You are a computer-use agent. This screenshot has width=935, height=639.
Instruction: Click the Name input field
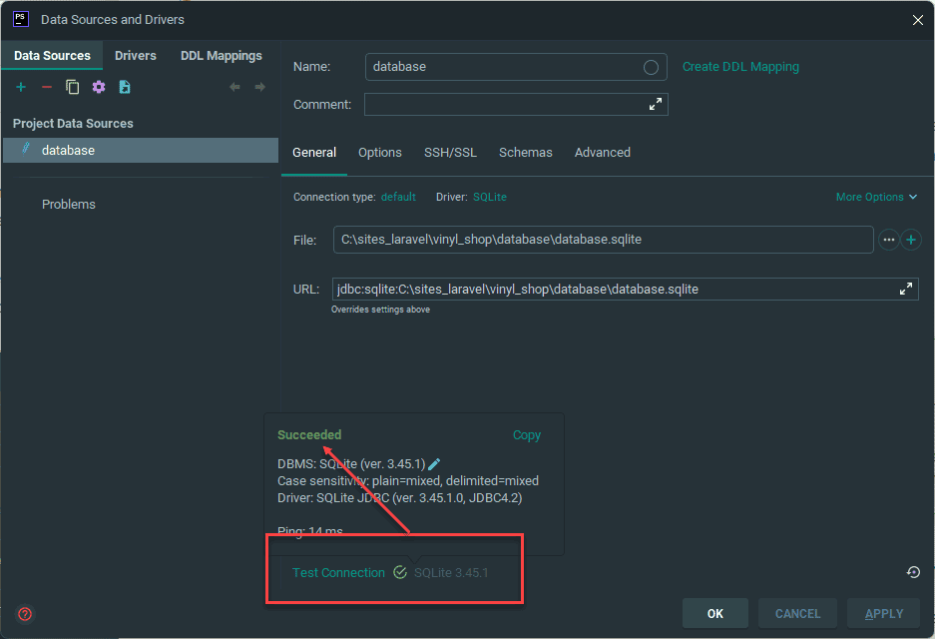coord(516,67)
